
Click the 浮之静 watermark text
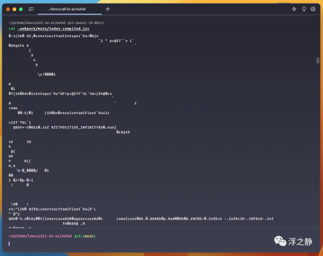coord(300,242)
